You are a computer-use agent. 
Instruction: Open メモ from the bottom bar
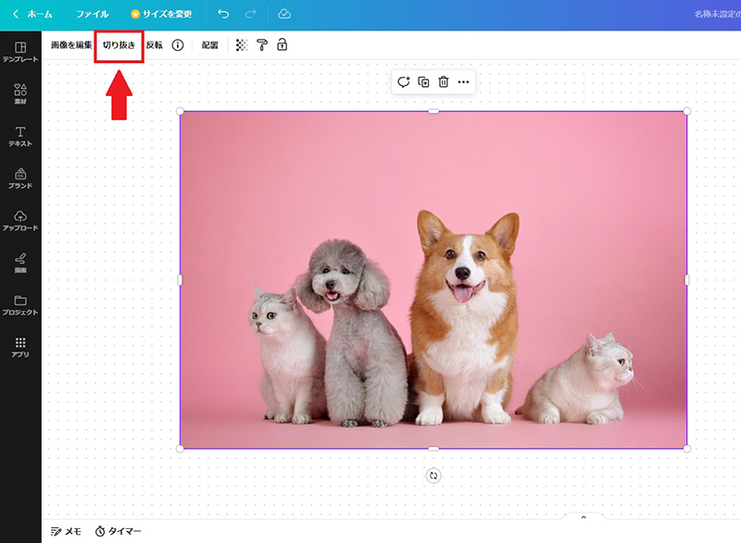tap(69, 529)
